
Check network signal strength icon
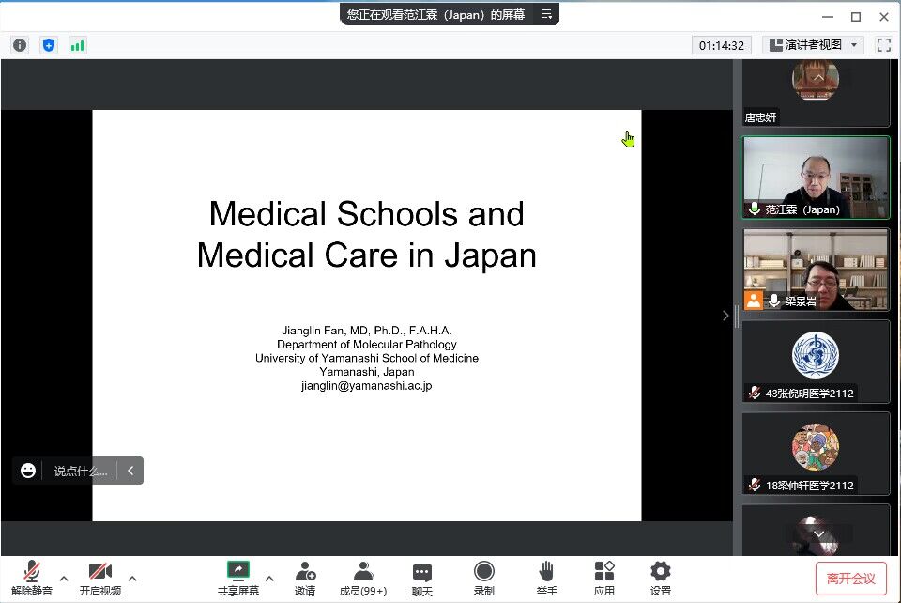pos(77,45)
